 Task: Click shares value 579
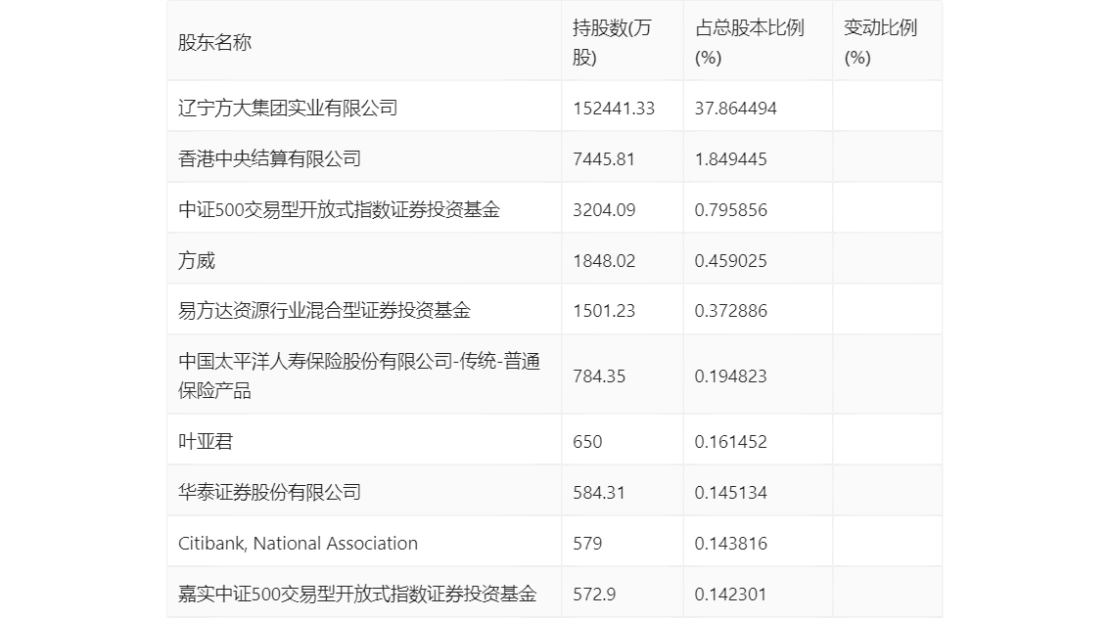coord(587,544)
